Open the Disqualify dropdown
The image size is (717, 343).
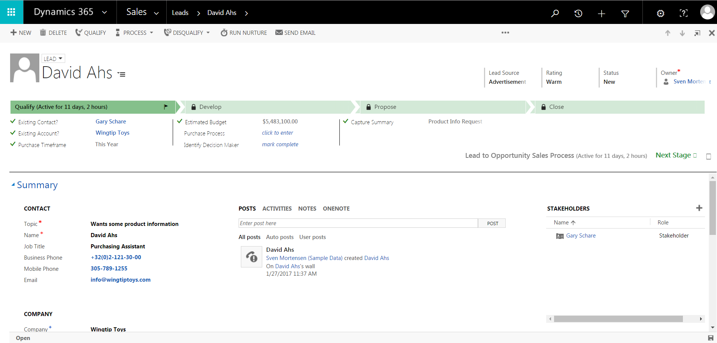(x=187, y=33)
